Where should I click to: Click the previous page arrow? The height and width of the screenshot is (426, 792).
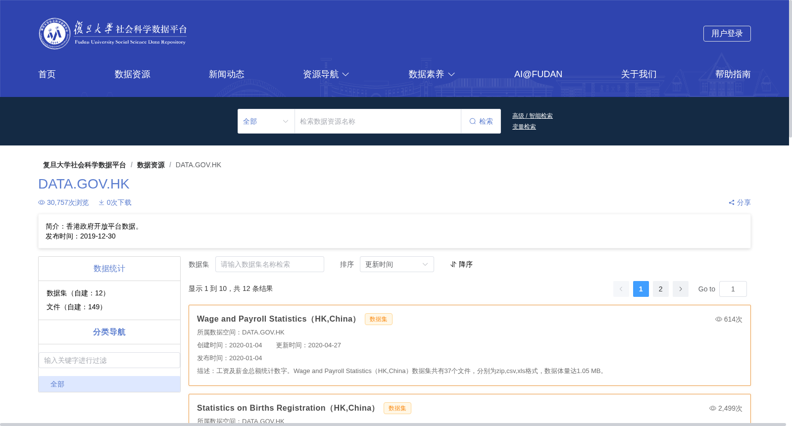point(621,289)
